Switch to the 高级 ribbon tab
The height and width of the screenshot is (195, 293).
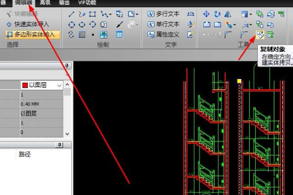pyautogui.click(x=45, y=3)
